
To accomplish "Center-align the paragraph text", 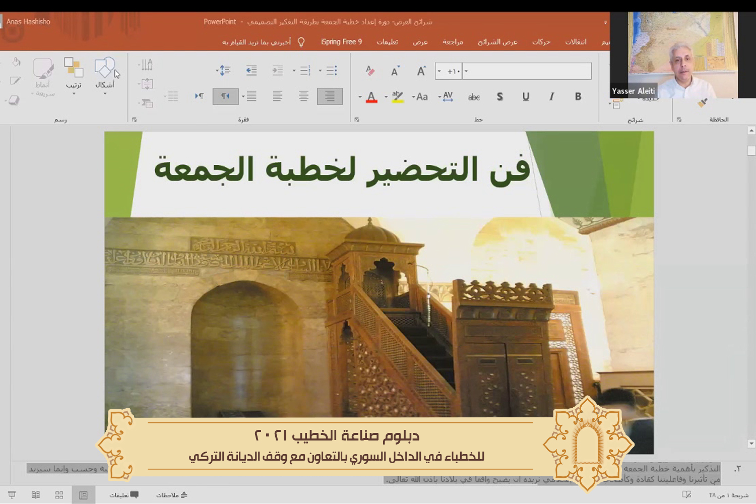I will pos(303,96).
